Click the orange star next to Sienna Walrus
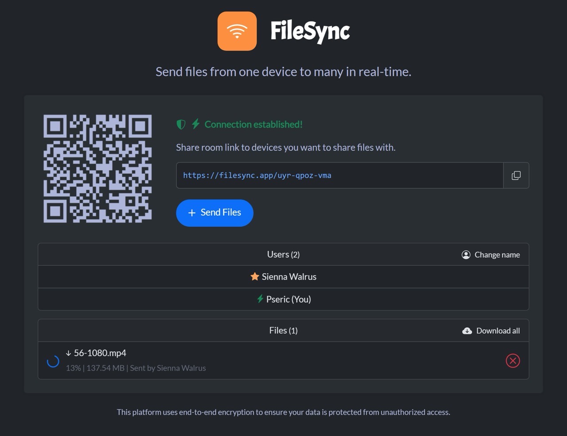567x436 pixels. (255, 276)
